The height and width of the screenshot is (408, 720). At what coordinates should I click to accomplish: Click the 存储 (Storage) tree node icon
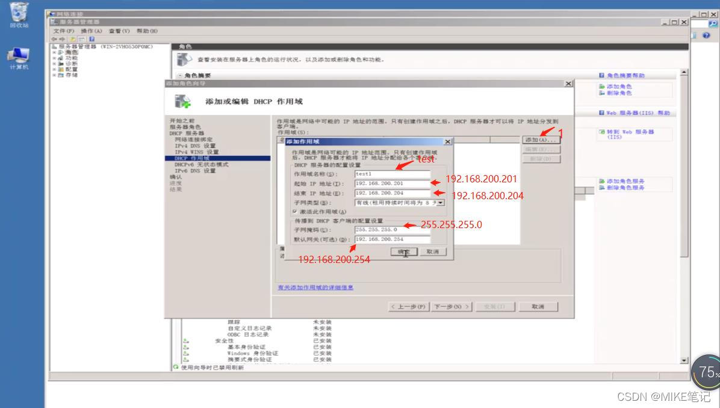pyautogui.click(x=61, y=75)
